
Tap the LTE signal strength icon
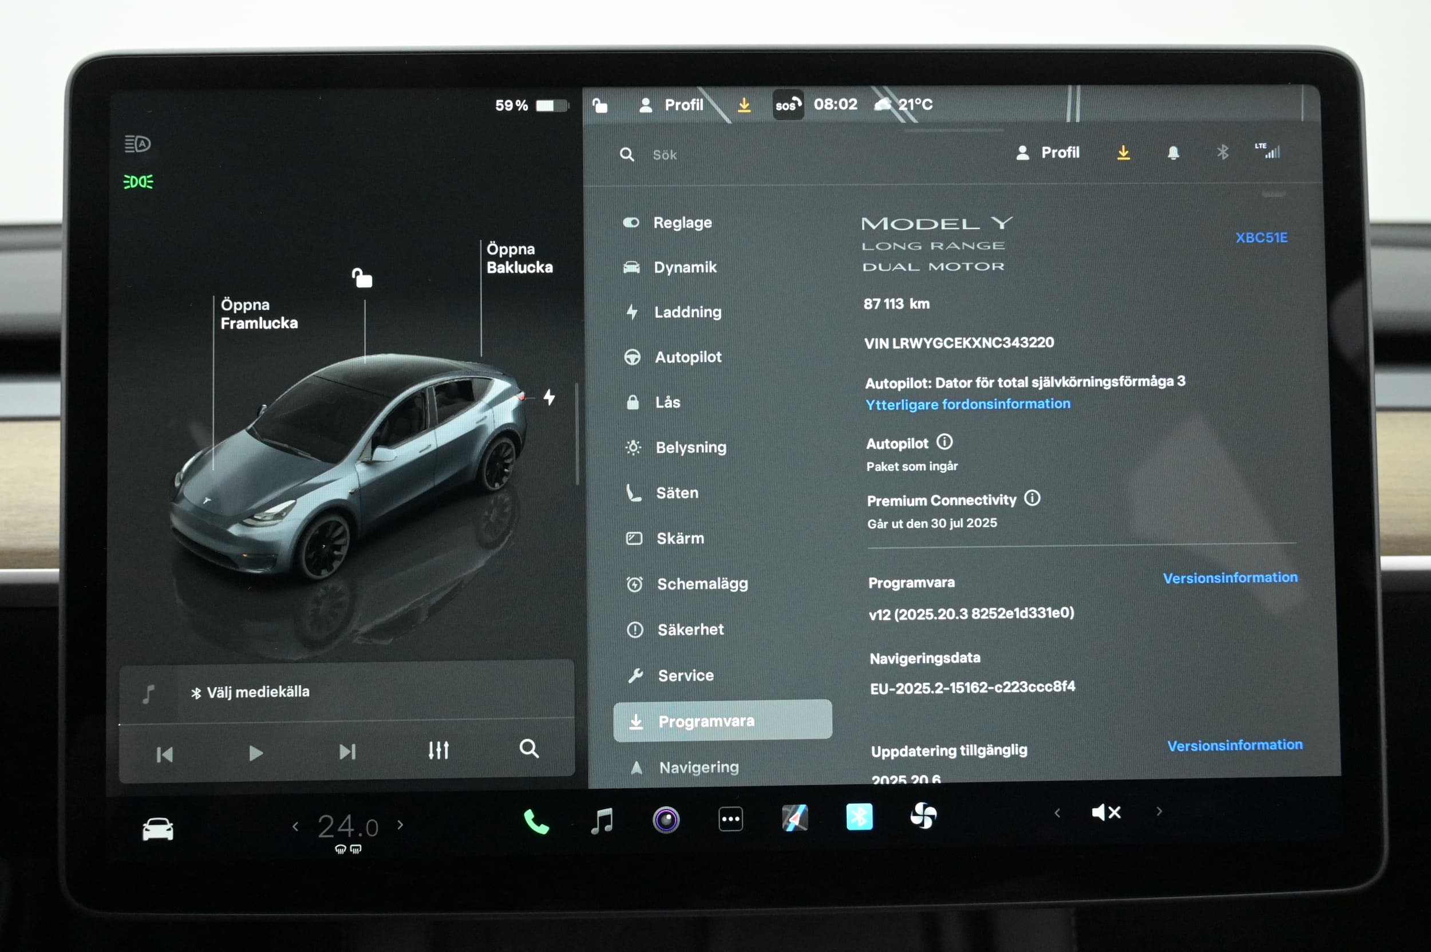click(x=1268, y=151)
